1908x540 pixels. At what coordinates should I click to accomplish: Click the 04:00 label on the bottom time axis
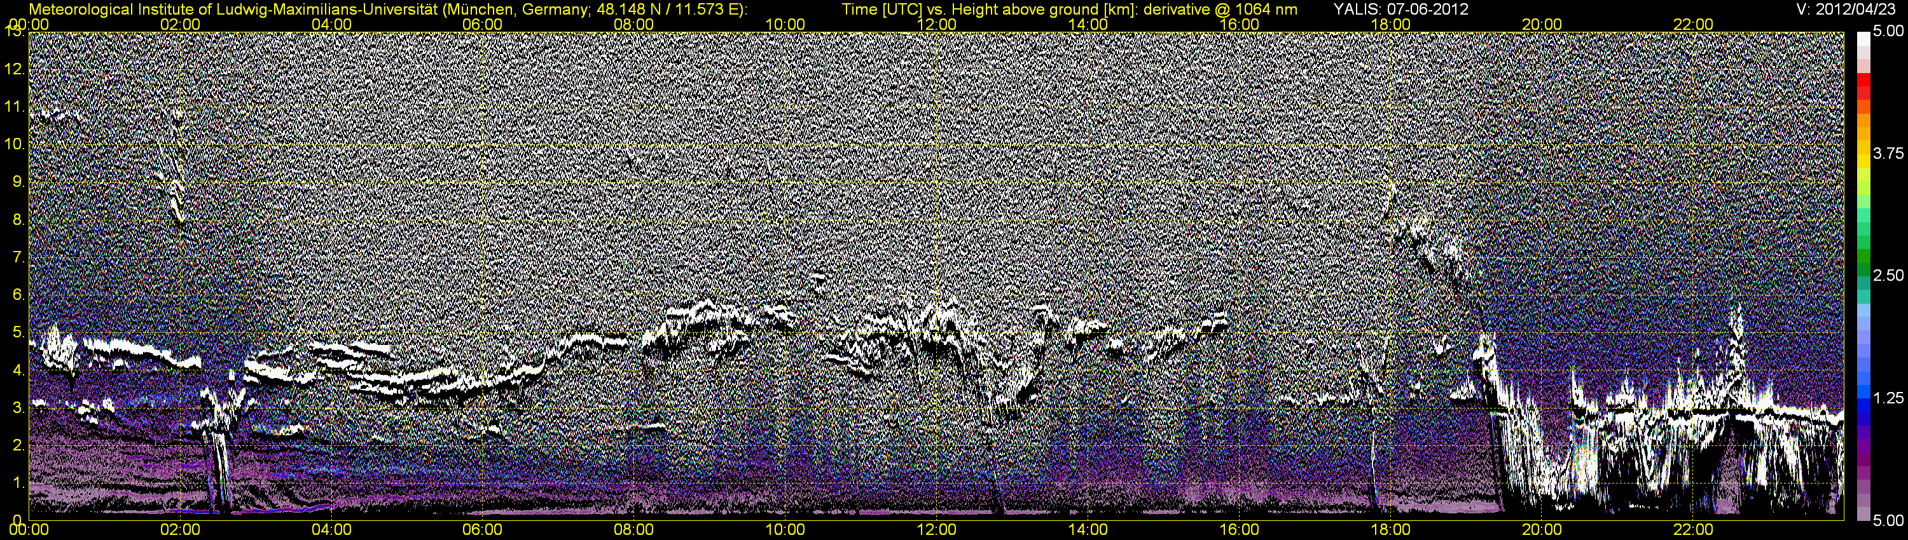tap(331, 530)
